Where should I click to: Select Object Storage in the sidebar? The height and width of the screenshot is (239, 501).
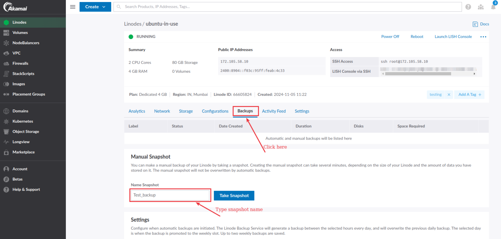pos(25,131)
